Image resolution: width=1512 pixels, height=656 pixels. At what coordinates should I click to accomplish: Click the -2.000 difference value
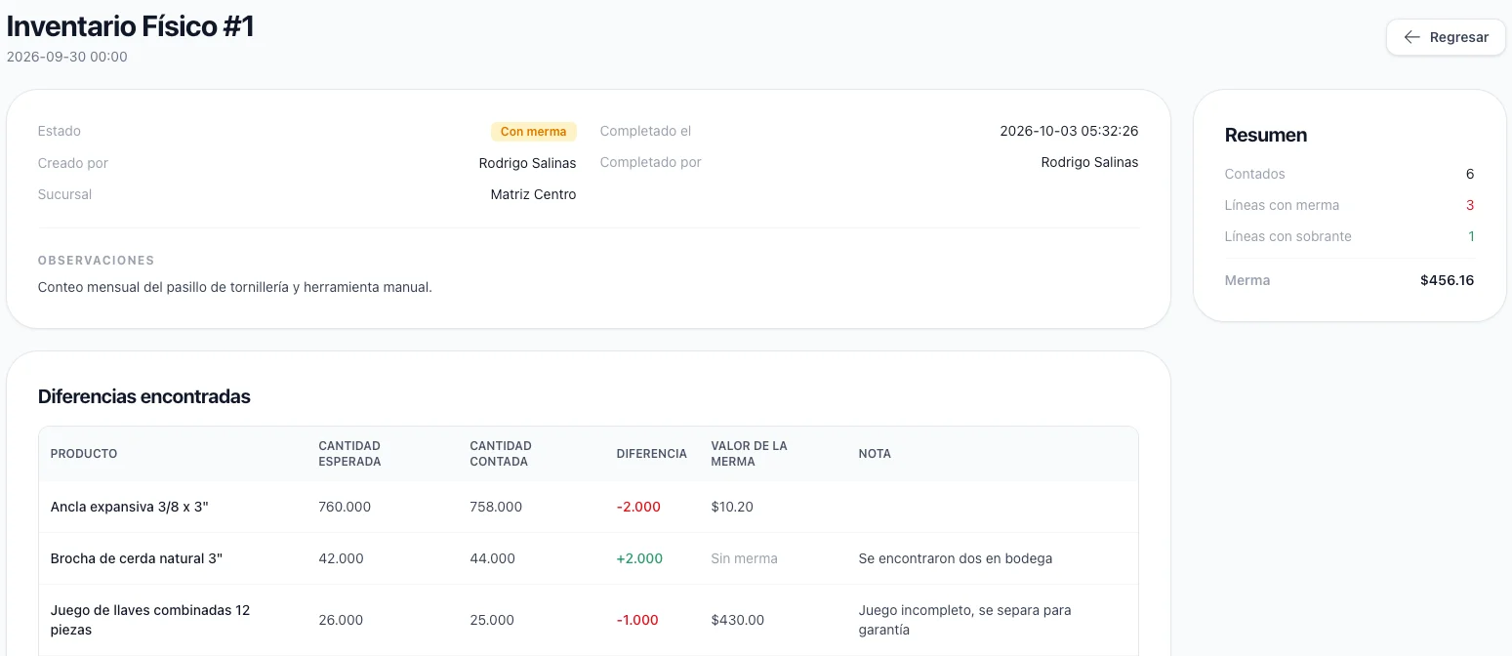pyautogui.click(x=638, y=507)
